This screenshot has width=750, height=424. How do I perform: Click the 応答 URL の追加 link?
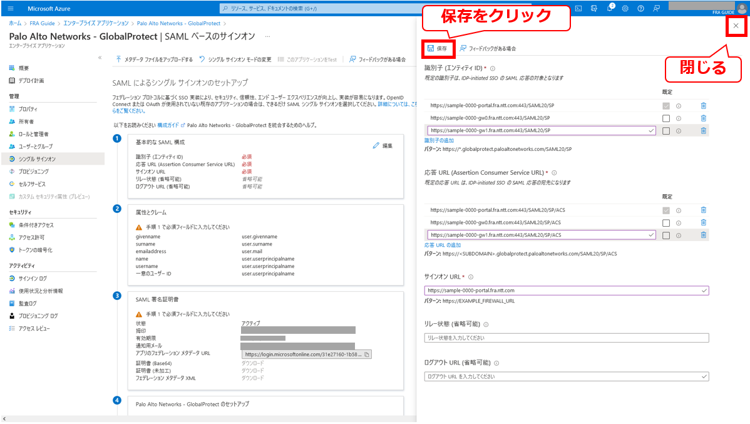442,245
